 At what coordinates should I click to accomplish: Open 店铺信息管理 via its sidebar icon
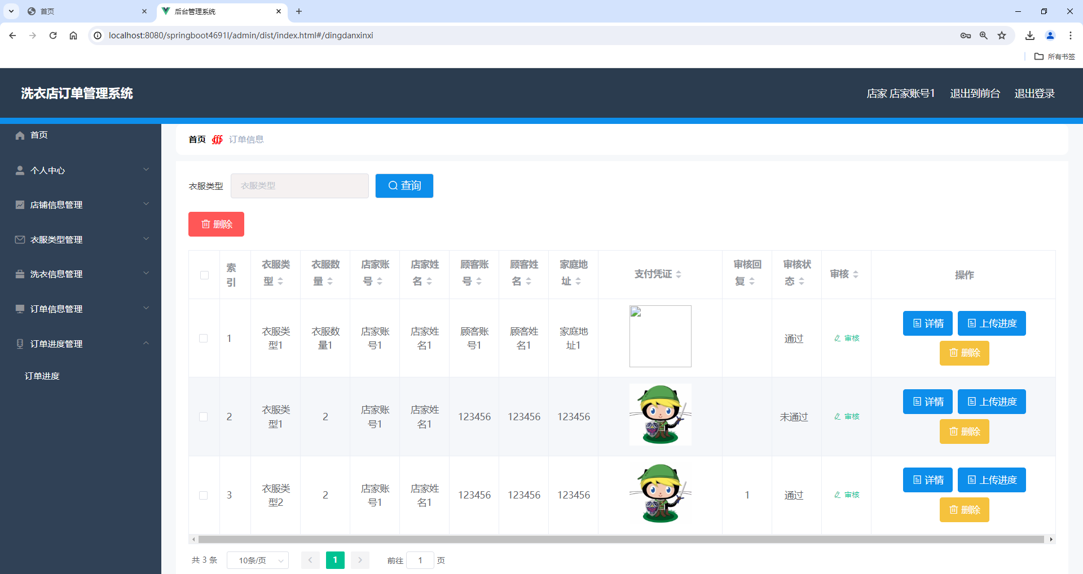(19, 204)
